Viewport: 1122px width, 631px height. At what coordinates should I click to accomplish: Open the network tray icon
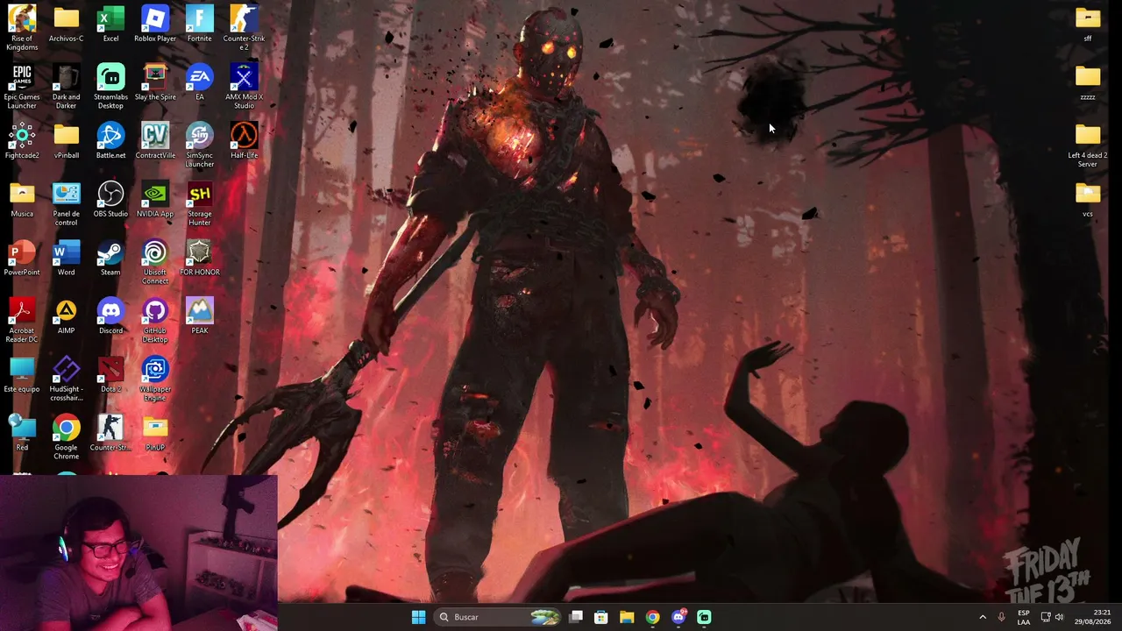(1046, 617)
